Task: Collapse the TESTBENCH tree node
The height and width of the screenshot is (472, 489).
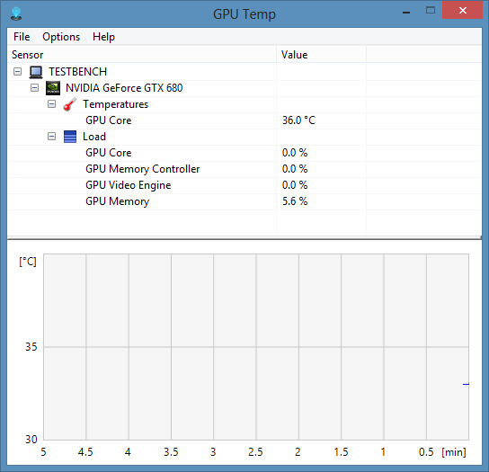Action: click(17, 72)
